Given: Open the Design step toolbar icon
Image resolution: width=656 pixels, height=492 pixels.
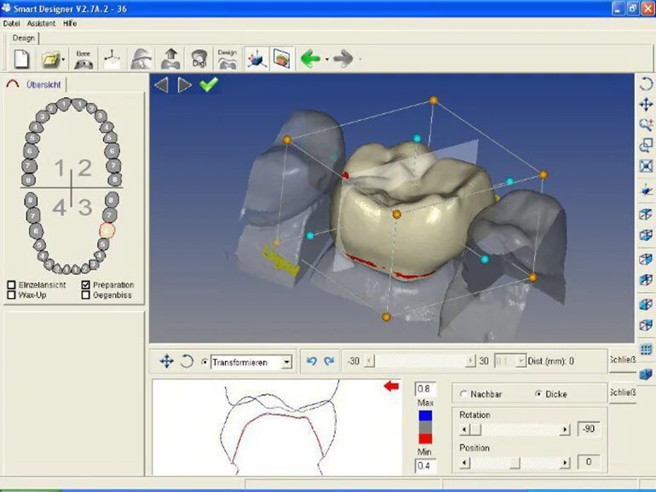Looking at the screenshot, I should [x=227, y=59].
